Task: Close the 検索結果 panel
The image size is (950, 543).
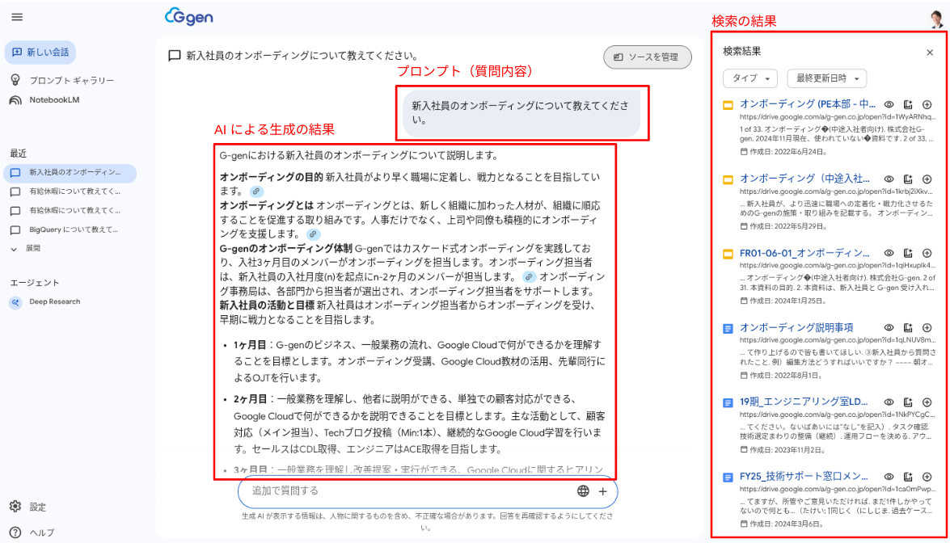Action: click(930, 53)
